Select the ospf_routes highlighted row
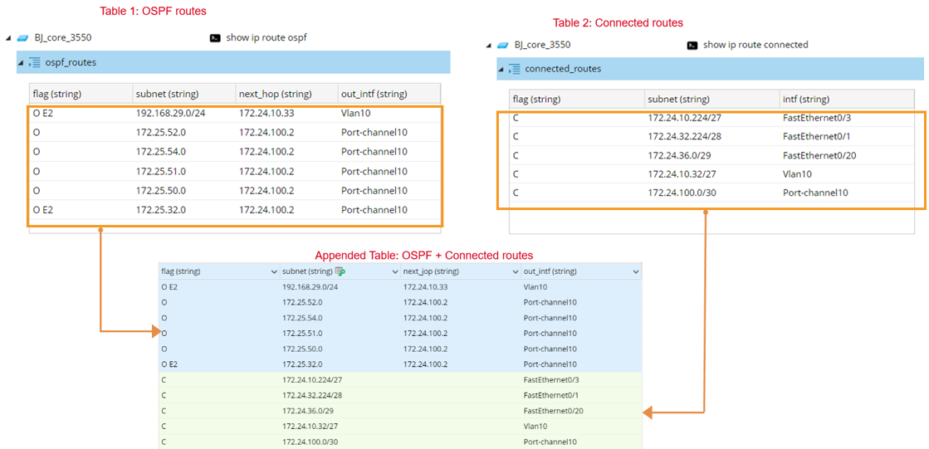929x449 pixels. coord(232,62)
